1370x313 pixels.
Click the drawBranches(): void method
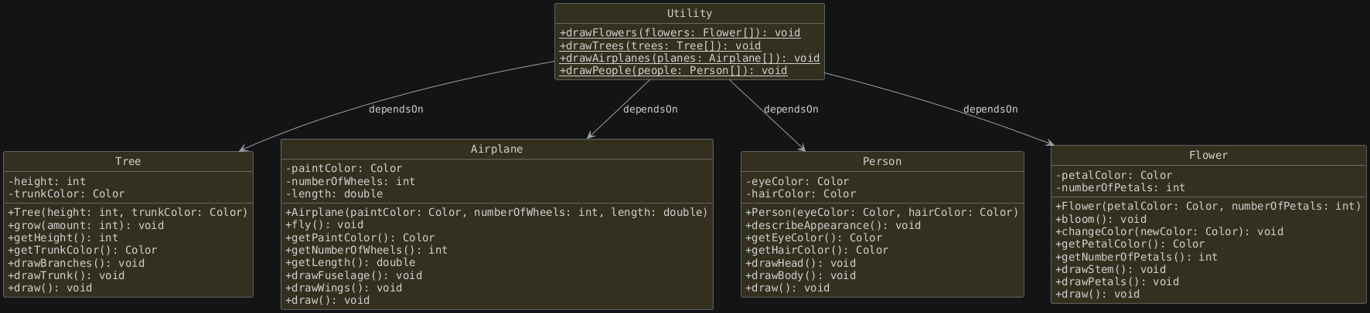coord(77,263)
